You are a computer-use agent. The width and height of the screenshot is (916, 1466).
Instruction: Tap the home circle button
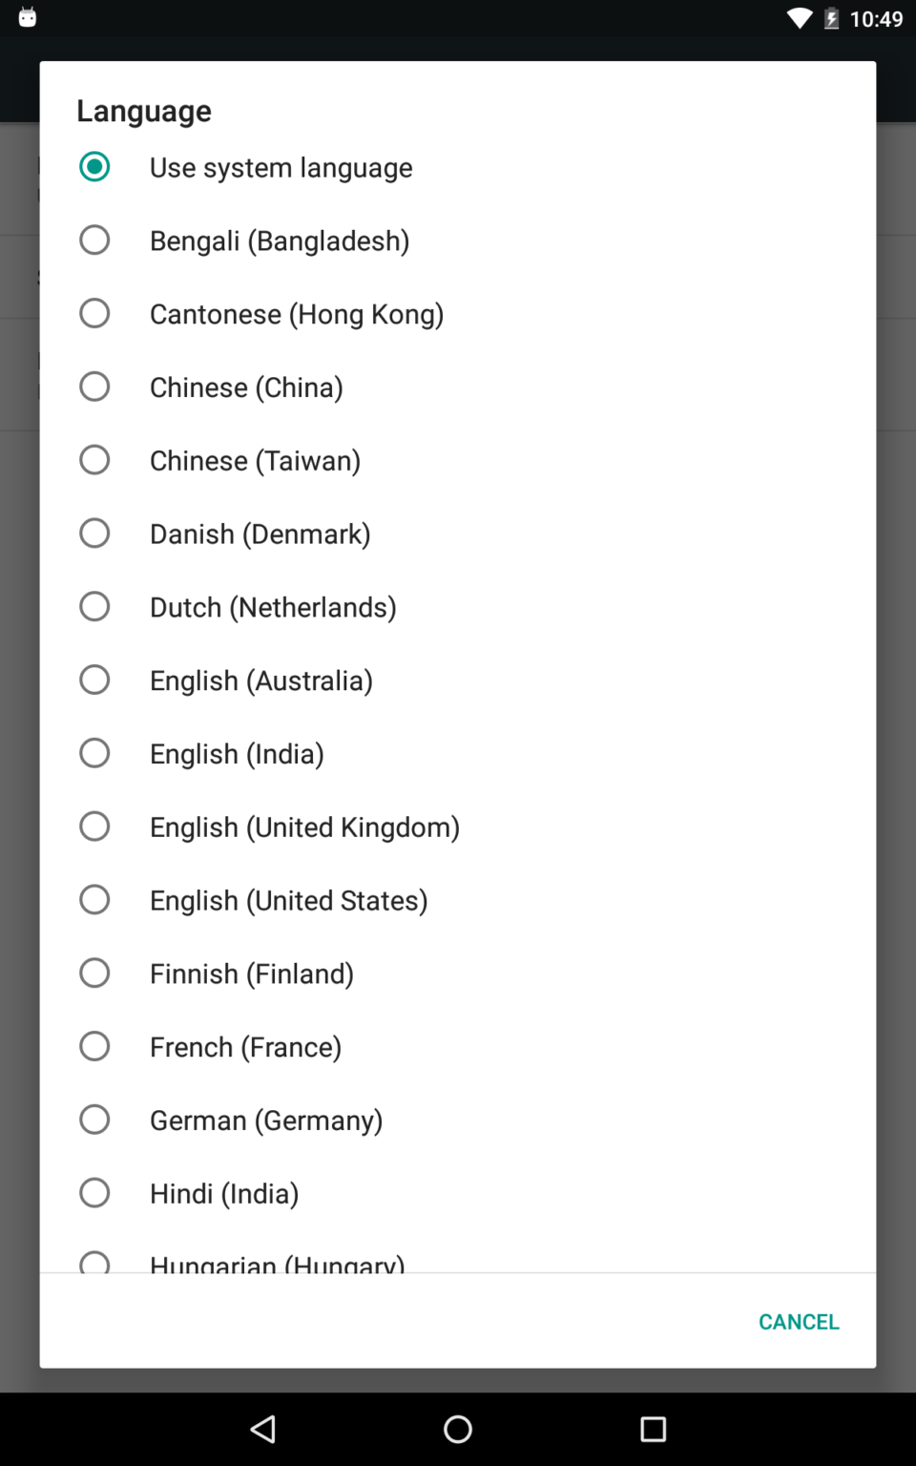(458, 1429)
